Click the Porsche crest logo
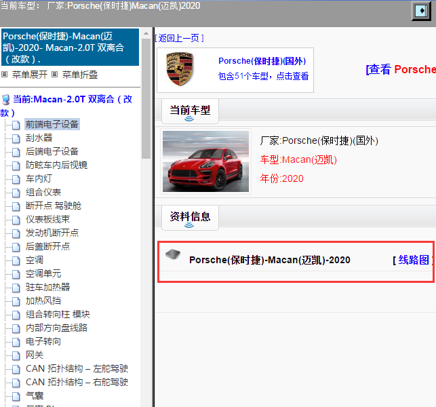The height and width of the screenshot is (407, 436). 180,69
